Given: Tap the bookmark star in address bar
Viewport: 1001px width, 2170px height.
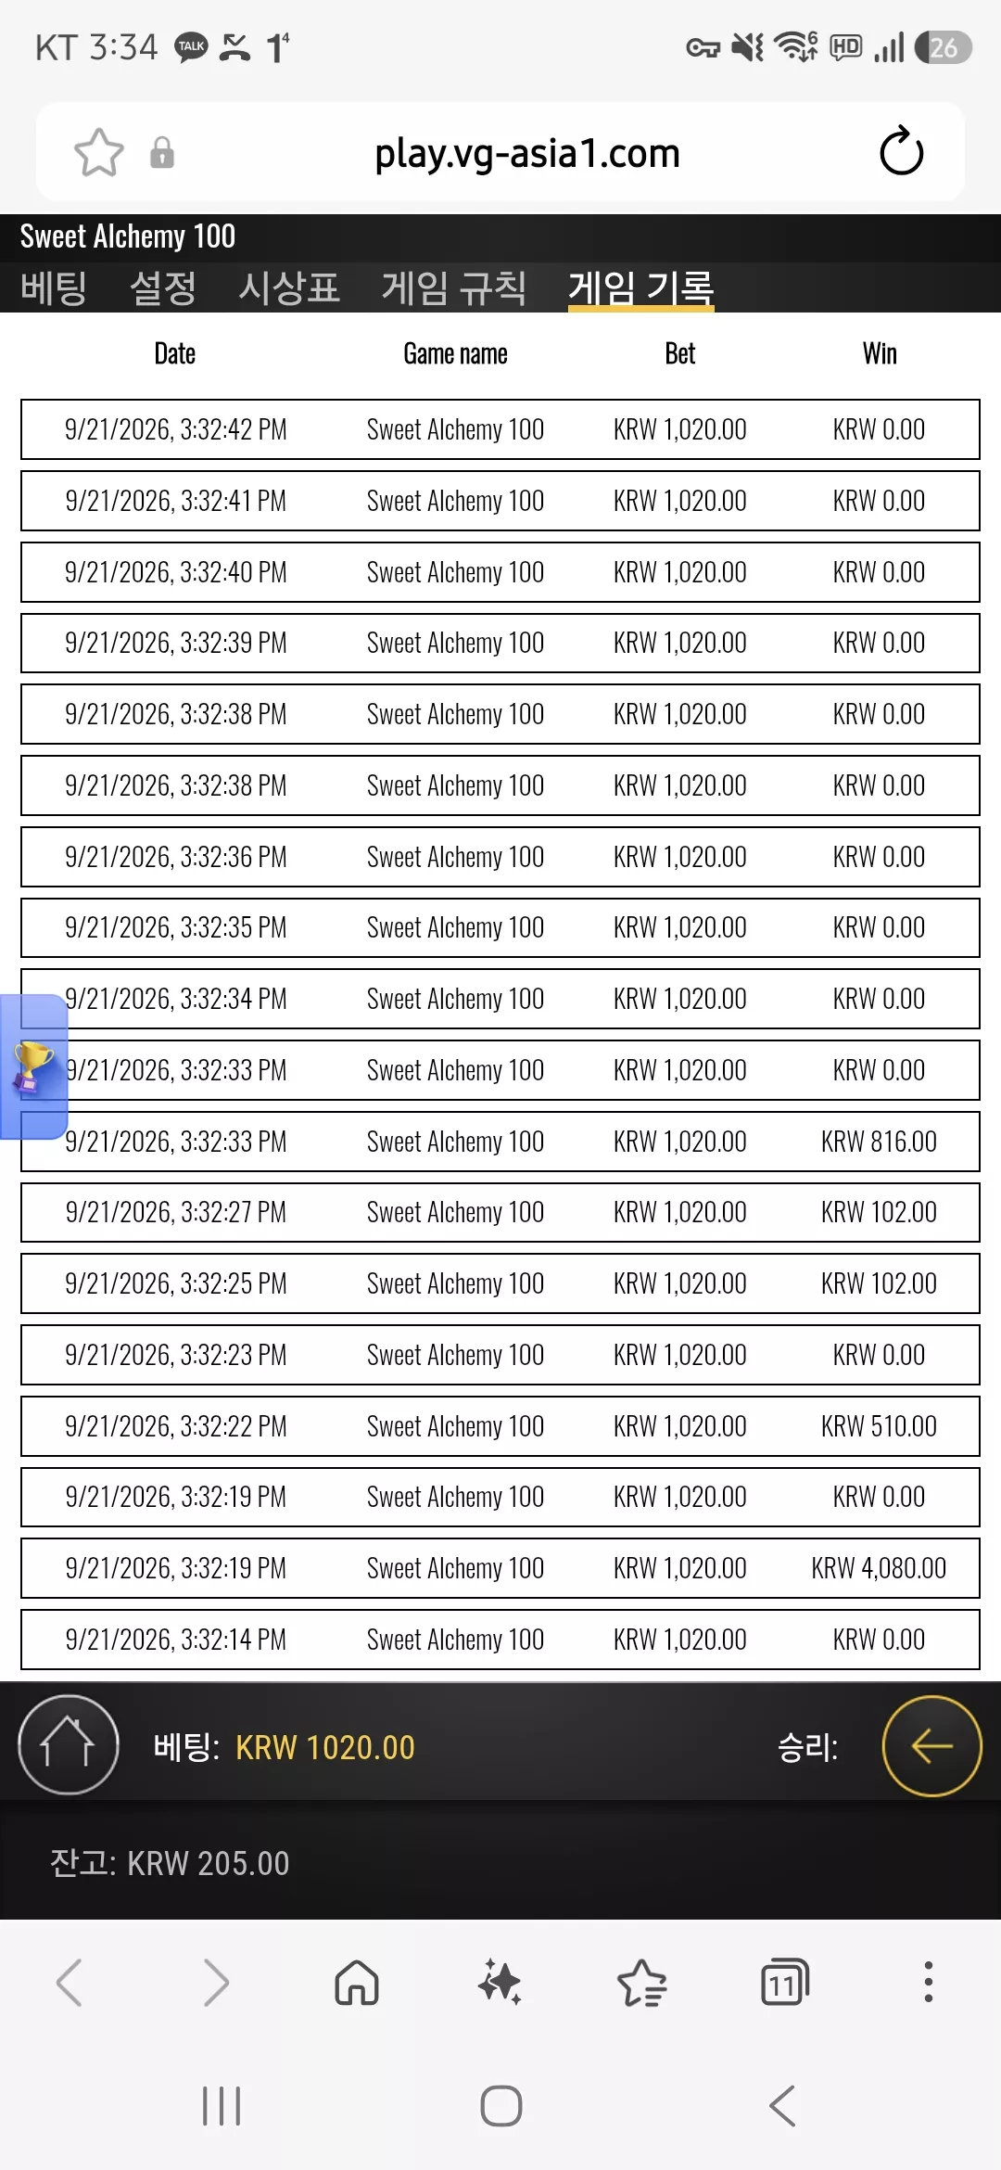Looking at the screenshot, I should (98, 152).
